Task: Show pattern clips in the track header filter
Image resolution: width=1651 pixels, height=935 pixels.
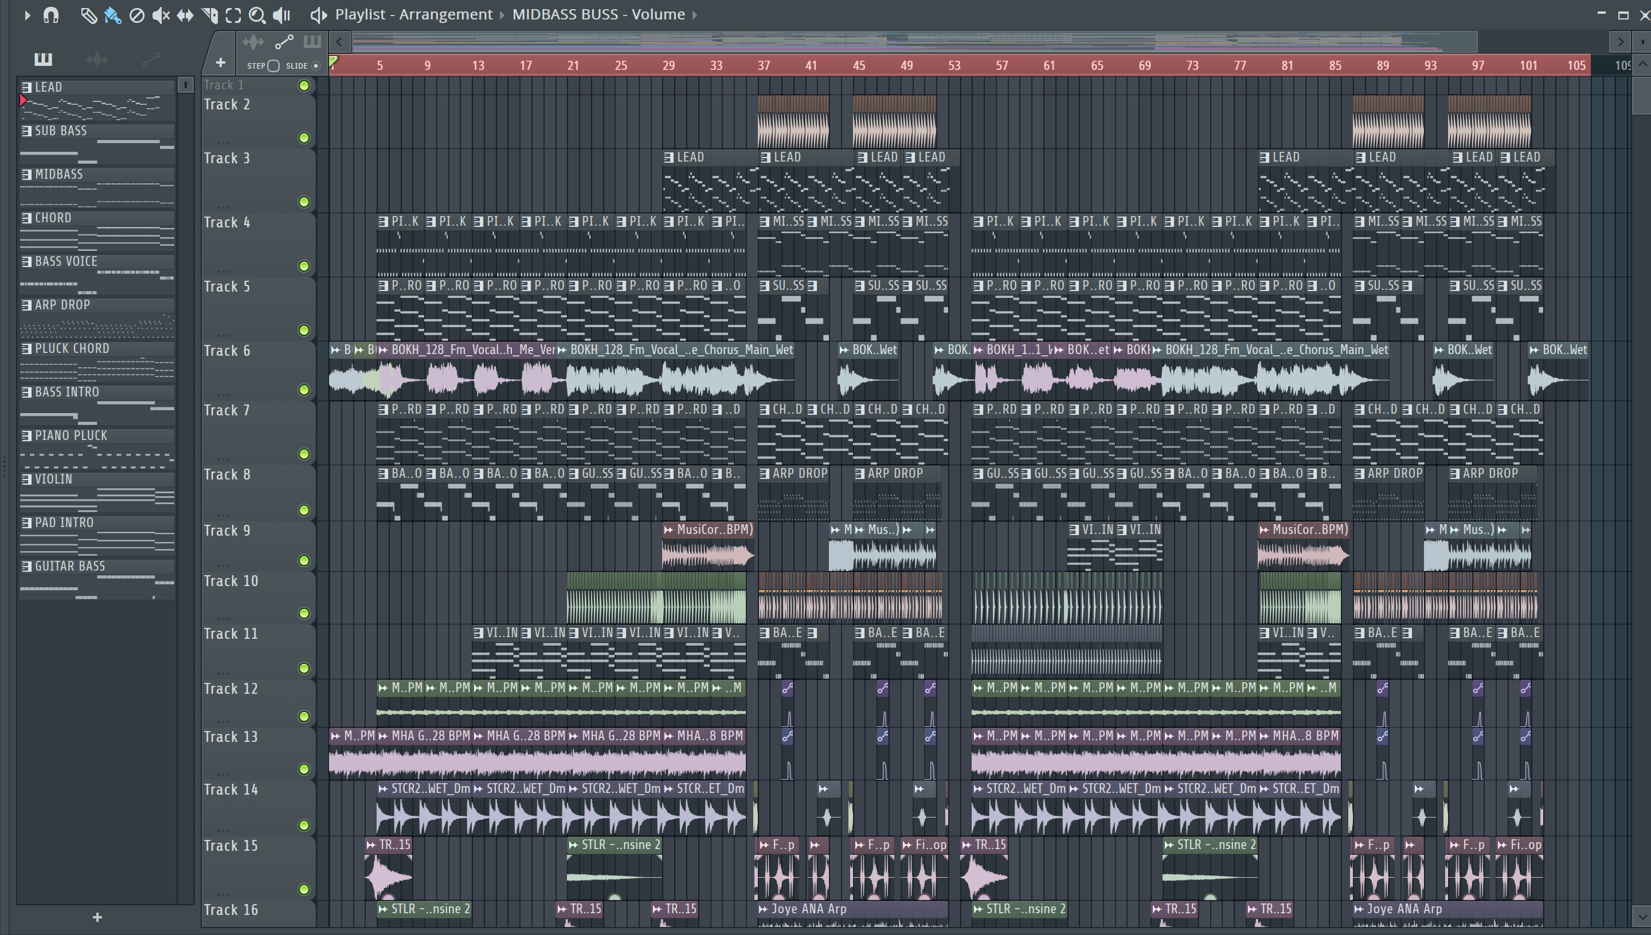Action: tap(312, 42)
